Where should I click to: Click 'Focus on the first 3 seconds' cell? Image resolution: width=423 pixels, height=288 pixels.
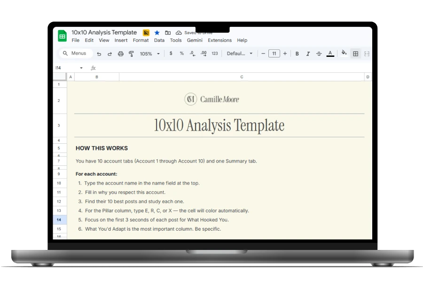153,220
